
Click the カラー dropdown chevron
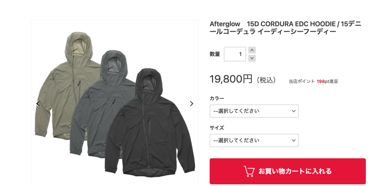[x=294, y=111]
